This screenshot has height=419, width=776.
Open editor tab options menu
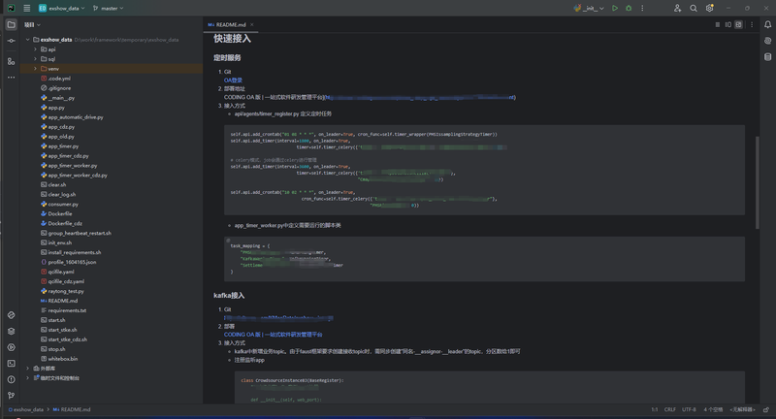coord(752,25)
